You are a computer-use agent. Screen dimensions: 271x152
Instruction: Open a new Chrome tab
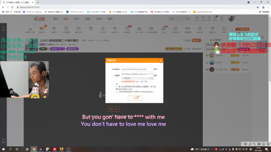point(38,2)
